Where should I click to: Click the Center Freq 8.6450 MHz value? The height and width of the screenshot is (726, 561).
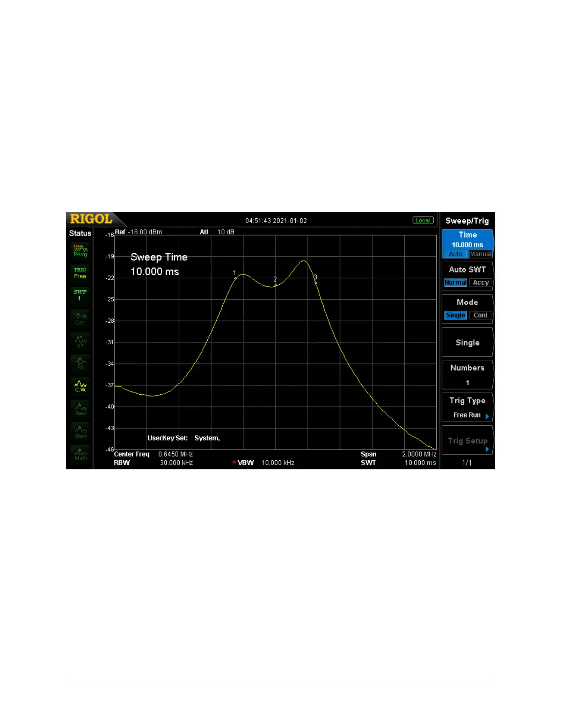(x=176, y=454)
